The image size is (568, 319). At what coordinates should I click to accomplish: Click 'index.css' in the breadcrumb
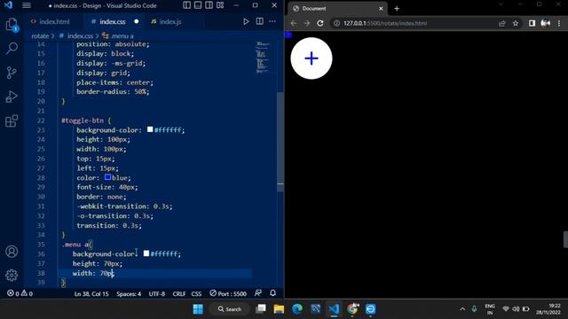(x=80, y=35)
